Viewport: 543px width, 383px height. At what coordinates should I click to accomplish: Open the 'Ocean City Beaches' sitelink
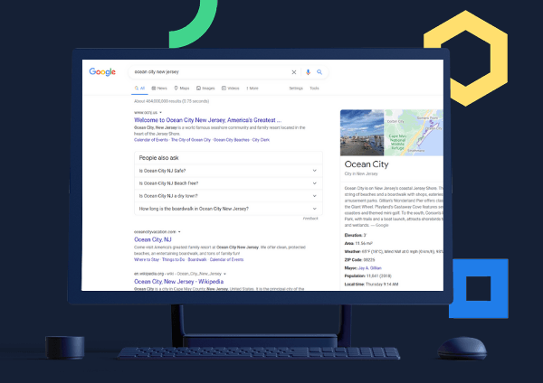tap(232, 140)
